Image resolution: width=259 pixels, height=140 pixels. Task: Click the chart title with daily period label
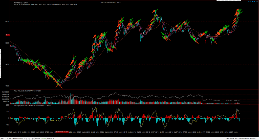pos(21,2)
